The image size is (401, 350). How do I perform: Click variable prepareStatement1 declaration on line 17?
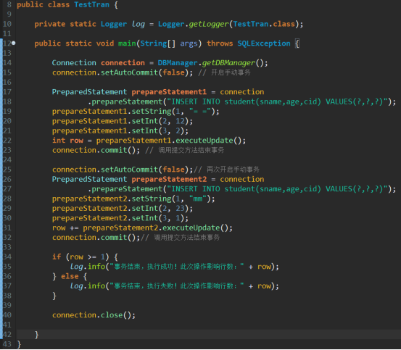[169, 92]
